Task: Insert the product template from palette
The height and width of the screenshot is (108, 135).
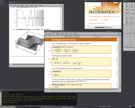Action: pos(132,18)
